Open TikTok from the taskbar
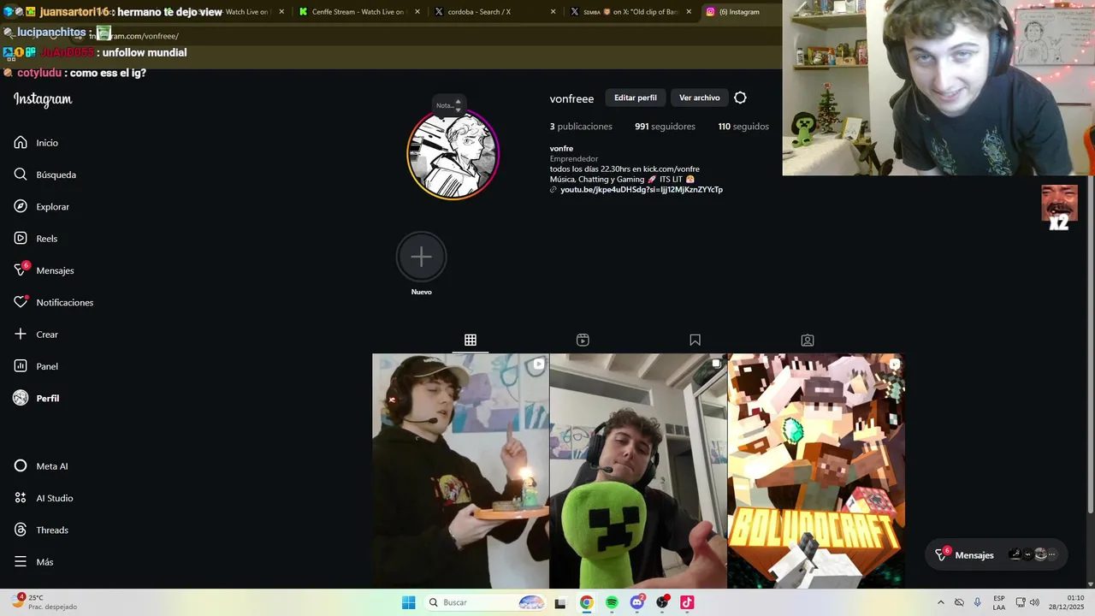Image resolution: width=1095 pixels, height=616 pixels. (x=687, y=602)
